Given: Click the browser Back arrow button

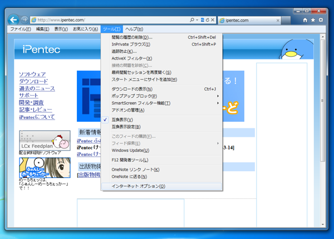Looking at the screenshot, I should click(13, 20).
